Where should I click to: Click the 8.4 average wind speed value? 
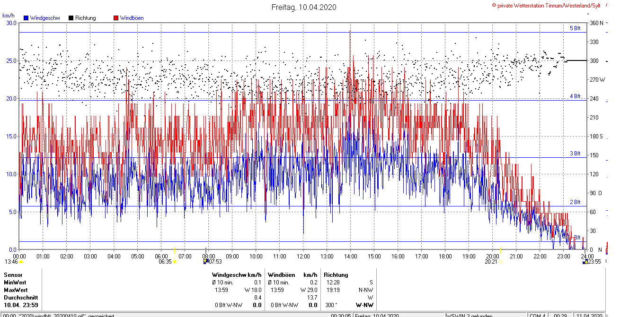tap(258, 298)
